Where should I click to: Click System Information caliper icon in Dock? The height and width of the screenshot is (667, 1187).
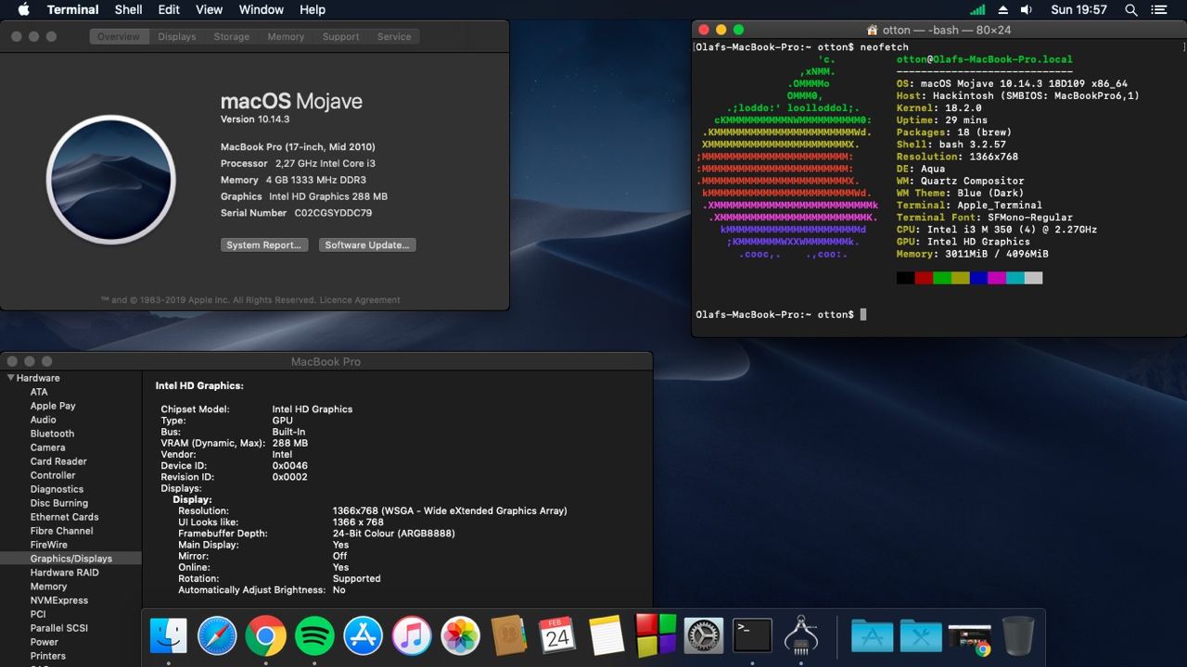coord(800,636)
